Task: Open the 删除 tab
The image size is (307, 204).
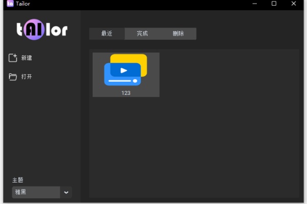Action: [x=178, y=34]
